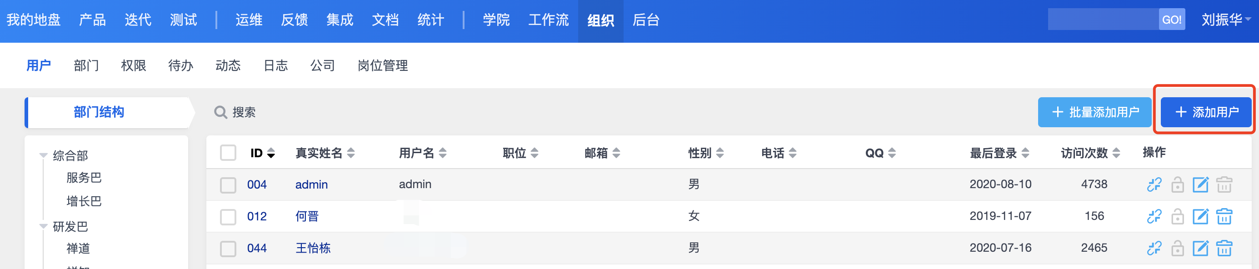Delete user 何晋 with the trash icon
Screen dimensions: 1259x269
pos(1224,216)
